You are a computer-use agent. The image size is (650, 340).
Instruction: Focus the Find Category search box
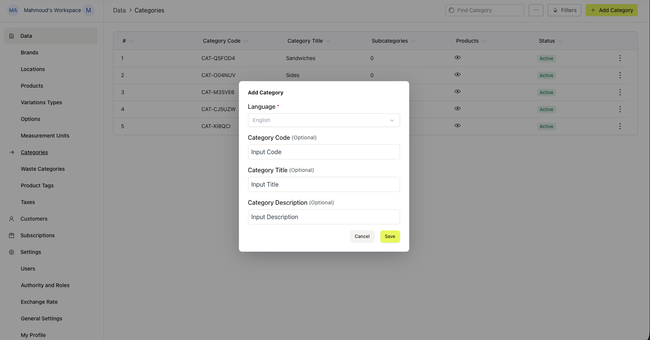pyautogui.click(x=484, y=10)
